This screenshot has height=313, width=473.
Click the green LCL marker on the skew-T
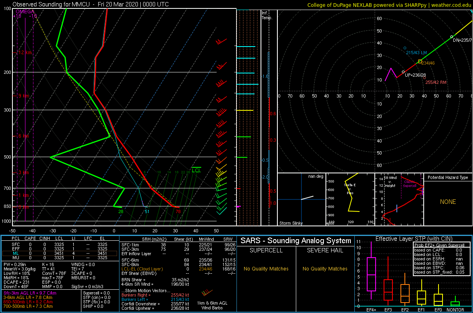196,169
